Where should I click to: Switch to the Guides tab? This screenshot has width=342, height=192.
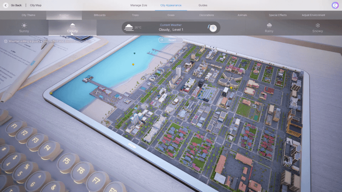click(203, 5)
